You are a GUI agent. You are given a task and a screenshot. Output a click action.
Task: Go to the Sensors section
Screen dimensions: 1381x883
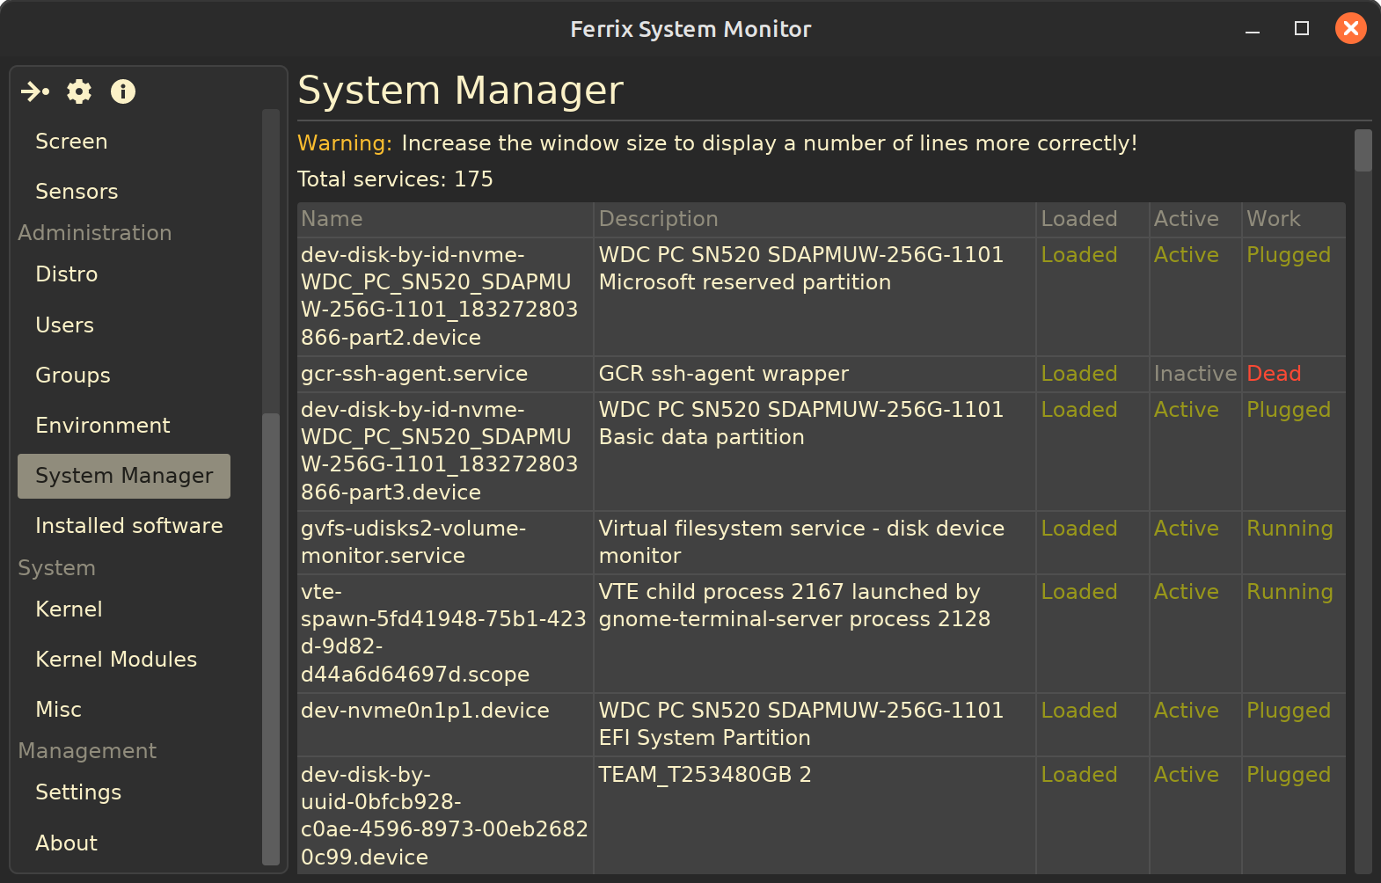tap(77, 192)
